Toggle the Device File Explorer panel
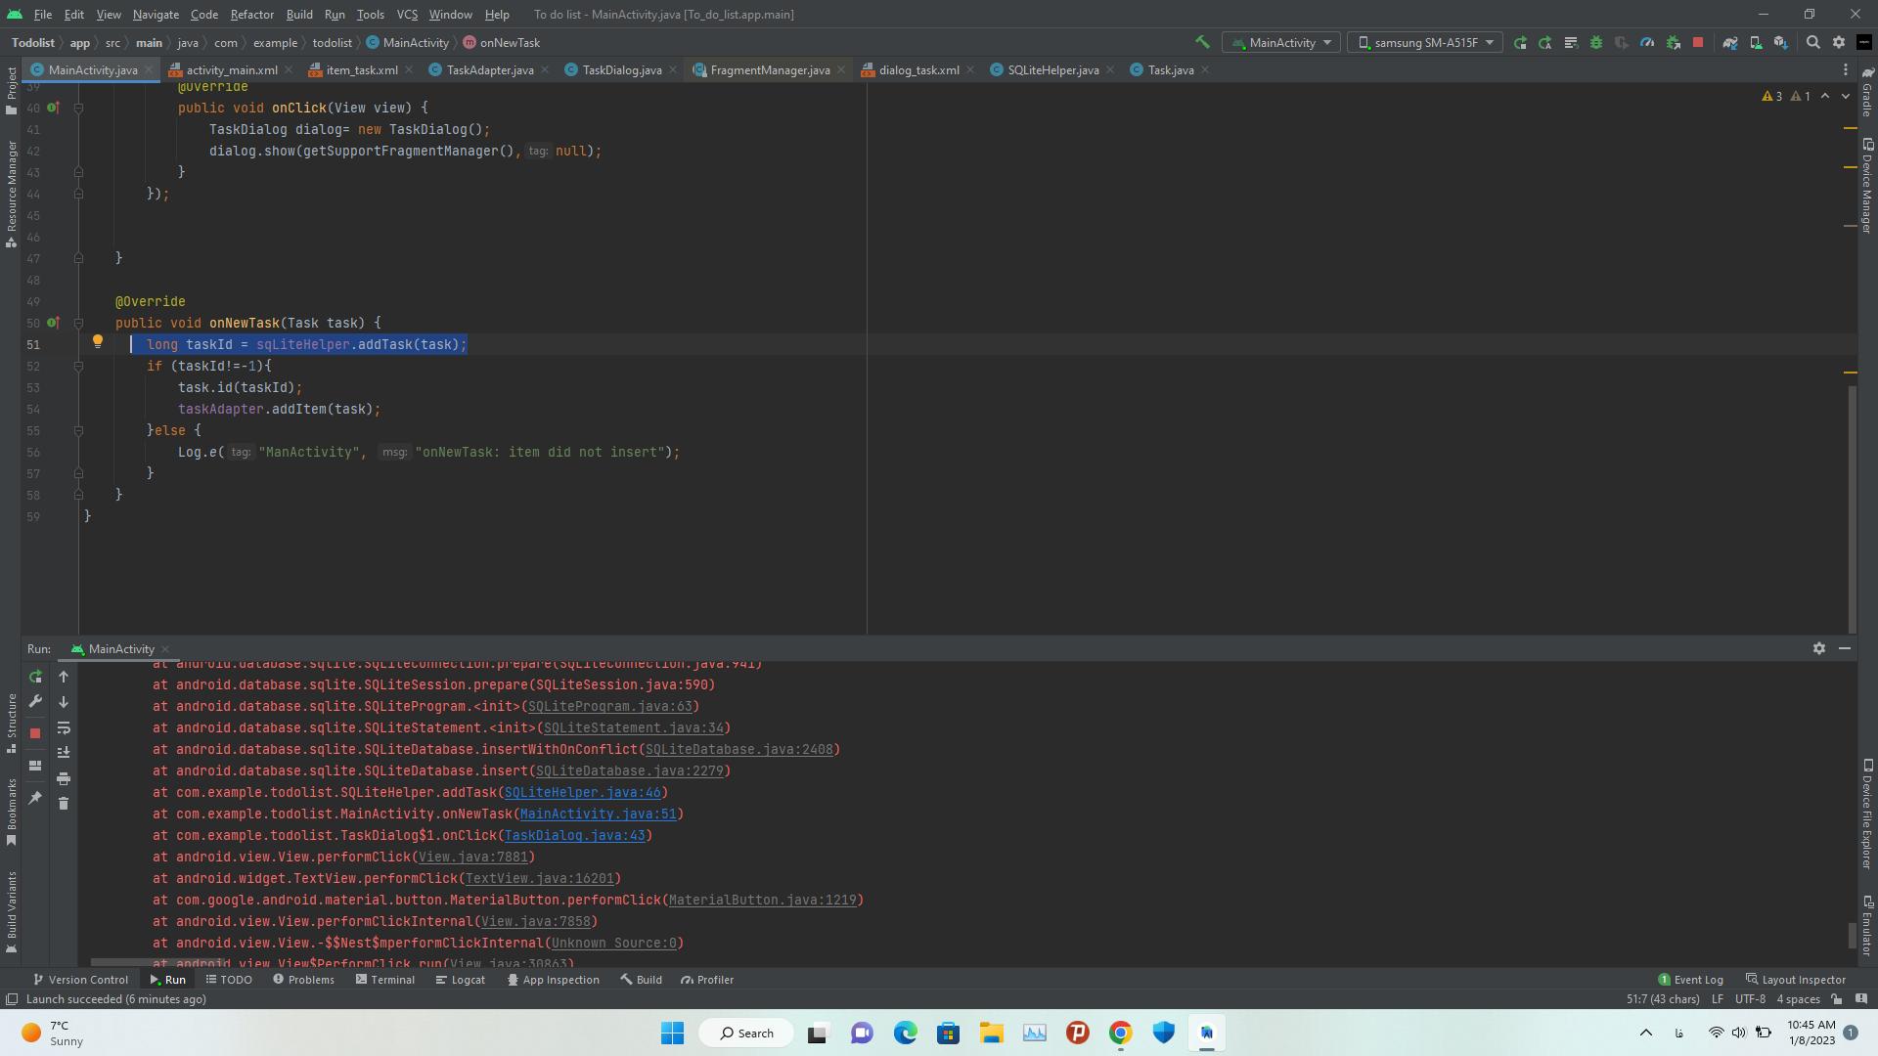The image size is (1878, 1056). pyautogui.click(x=1867, y=814)
